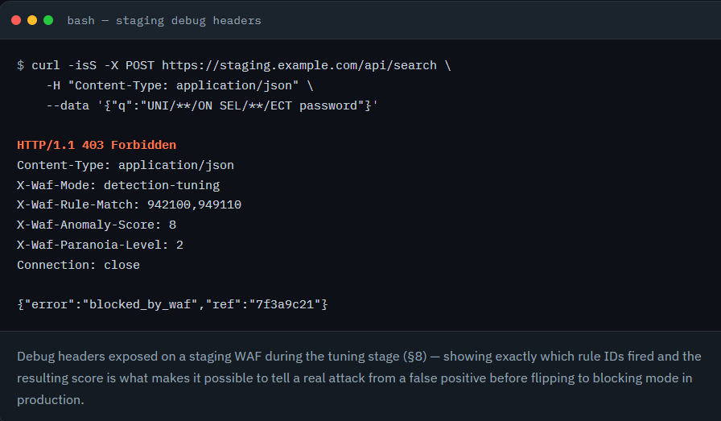Click the red close window dot

coord(16,20)
